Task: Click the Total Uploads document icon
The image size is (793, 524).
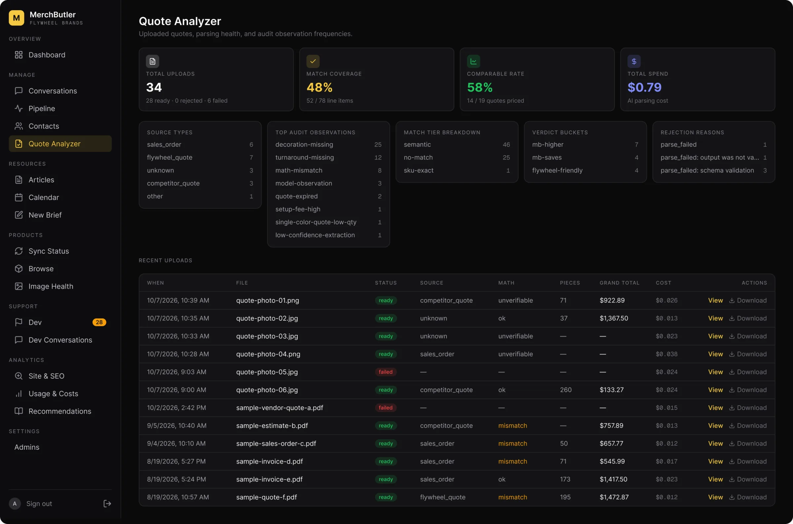Action: click(x=152, y=61)
